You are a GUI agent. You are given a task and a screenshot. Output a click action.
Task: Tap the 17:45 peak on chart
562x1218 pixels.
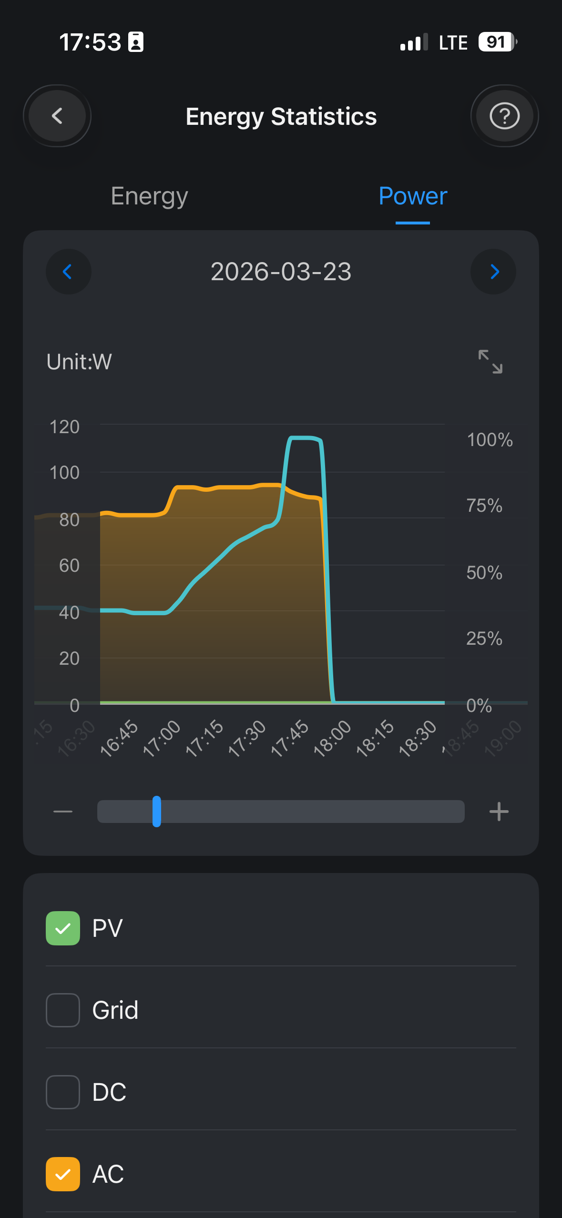click(305, 438)
